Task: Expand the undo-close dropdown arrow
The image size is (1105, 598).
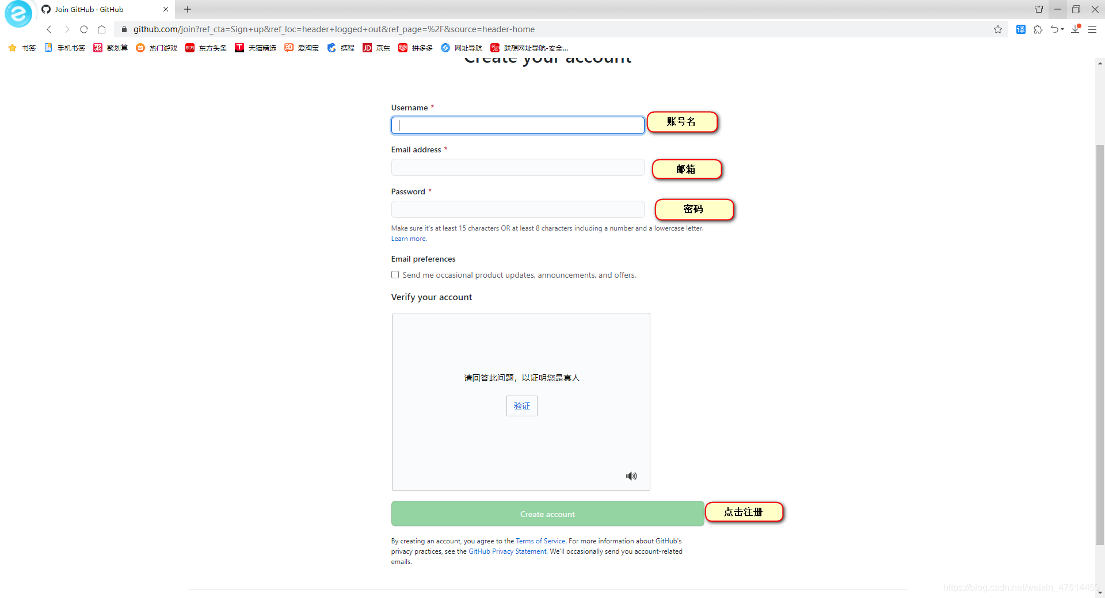Action: [1062, 29]
